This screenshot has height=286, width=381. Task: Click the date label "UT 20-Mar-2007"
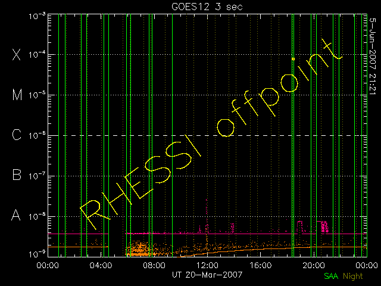click(x=207, y=275)
